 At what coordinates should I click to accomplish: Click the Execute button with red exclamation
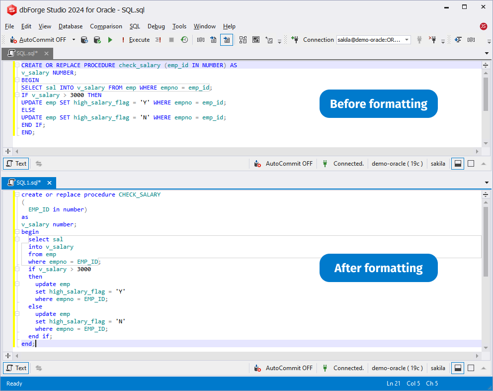point(136,40)
